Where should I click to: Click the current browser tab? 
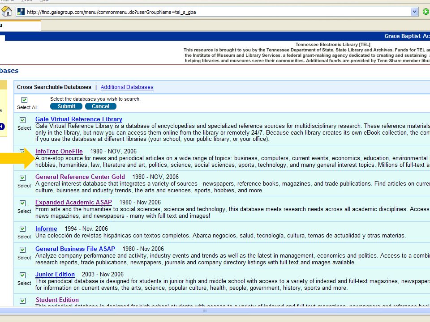(x=20, y=25)
